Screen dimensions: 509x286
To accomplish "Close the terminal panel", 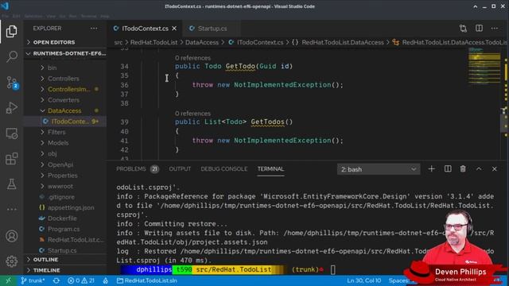I will click(x=495, y=169).
